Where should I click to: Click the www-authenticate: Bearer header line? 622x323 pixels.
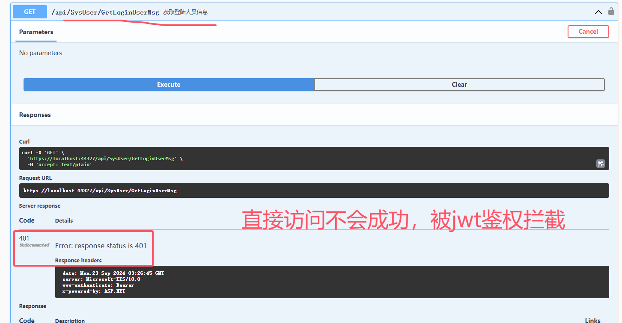[x=98, y=285]
